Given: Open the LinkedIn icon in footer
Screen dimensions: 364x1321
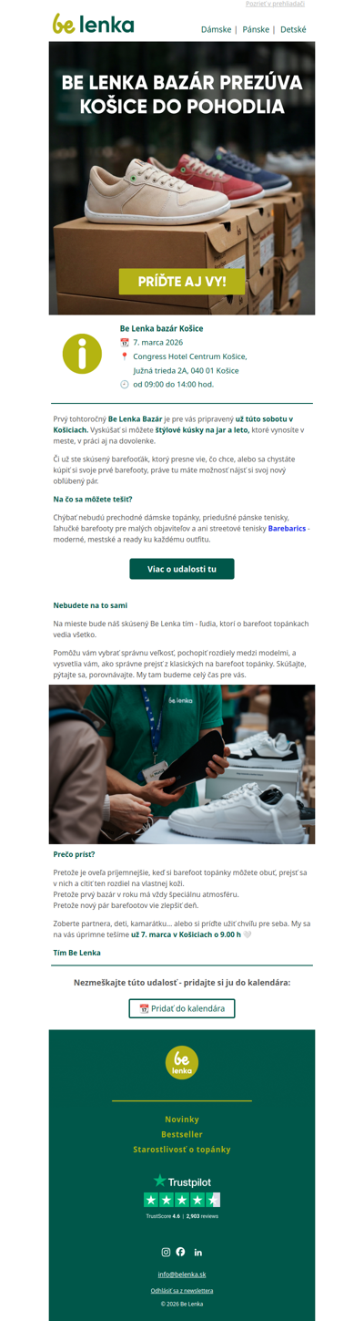Looking at the screenshot, I should tap(198, 1252).
